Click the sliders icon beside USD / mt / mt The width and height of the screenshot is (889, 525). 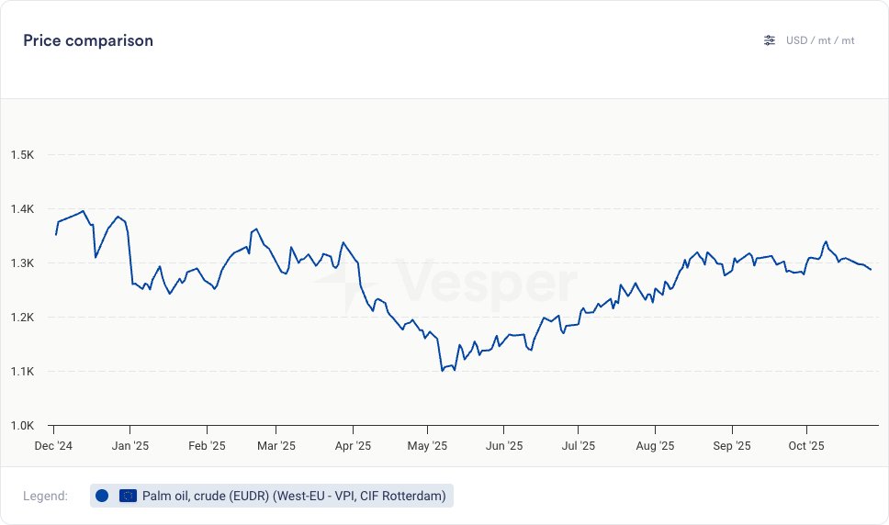pos(770,40)
